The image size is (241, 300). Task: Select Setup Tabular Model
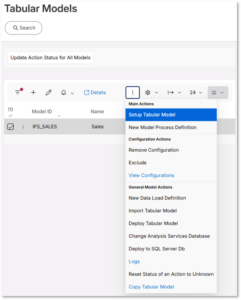tap(171, 115)
